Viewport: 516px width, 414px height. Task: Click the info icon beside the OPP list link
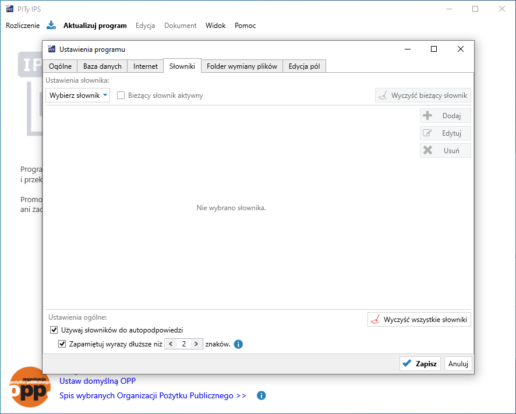pyautogui.click(x=261, y=395)
